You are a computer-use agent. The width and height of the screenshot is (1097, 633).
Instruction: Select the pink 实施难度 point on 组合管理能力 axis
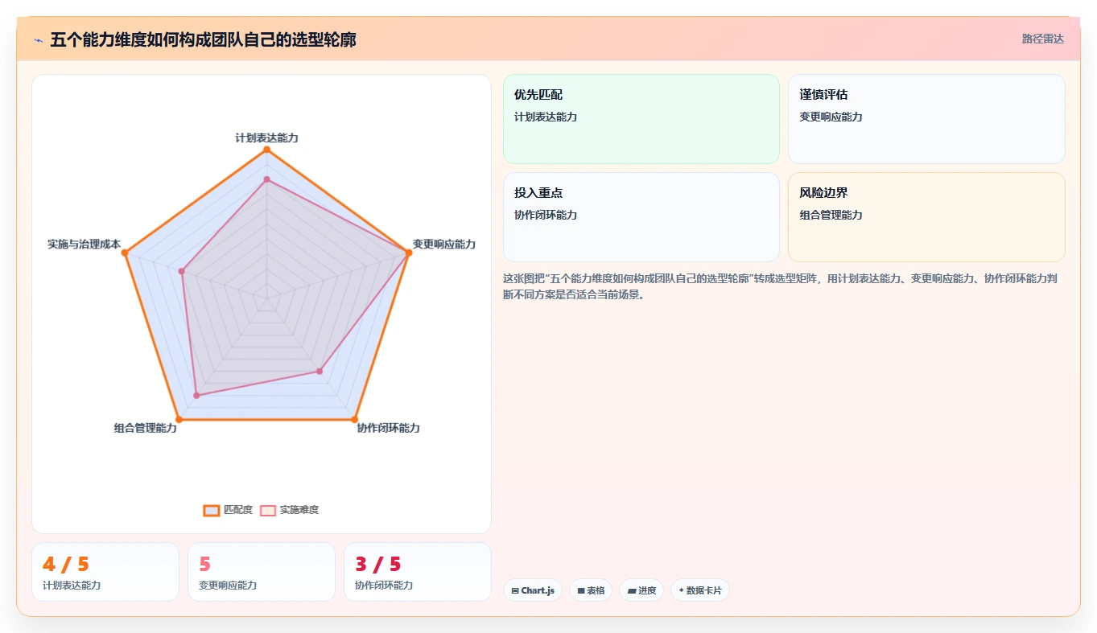(x=196, y=395)
